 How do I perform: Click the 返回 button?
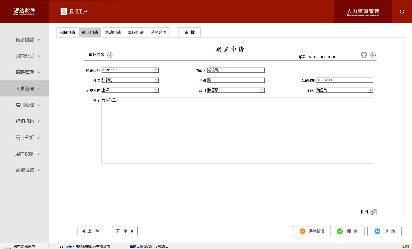(x=384, y=231)
